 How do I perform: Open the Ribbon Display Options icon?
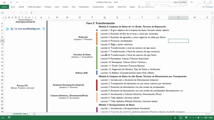(x=192, y=2)
